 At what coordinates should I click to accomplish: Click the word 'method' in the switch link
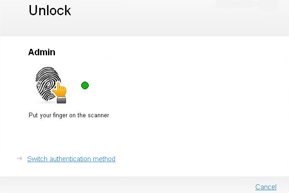click(x=104, y=159)
